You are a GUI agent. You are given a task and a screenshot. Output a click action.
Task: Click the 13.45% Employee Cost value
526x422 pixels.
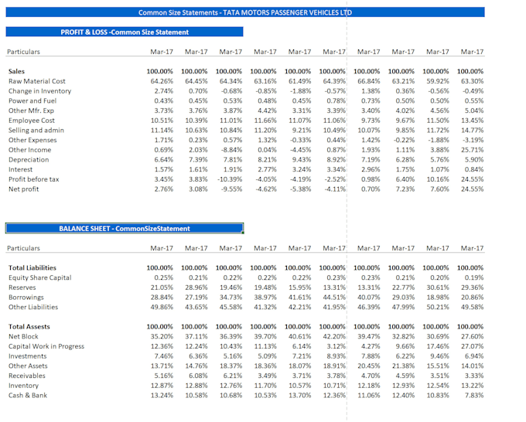pyautogui.click(x=472, y=121)
